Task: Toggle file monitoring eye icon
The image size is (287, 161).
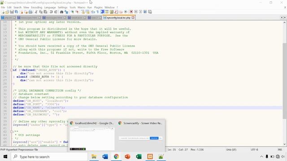Action: tap(126, 12)
